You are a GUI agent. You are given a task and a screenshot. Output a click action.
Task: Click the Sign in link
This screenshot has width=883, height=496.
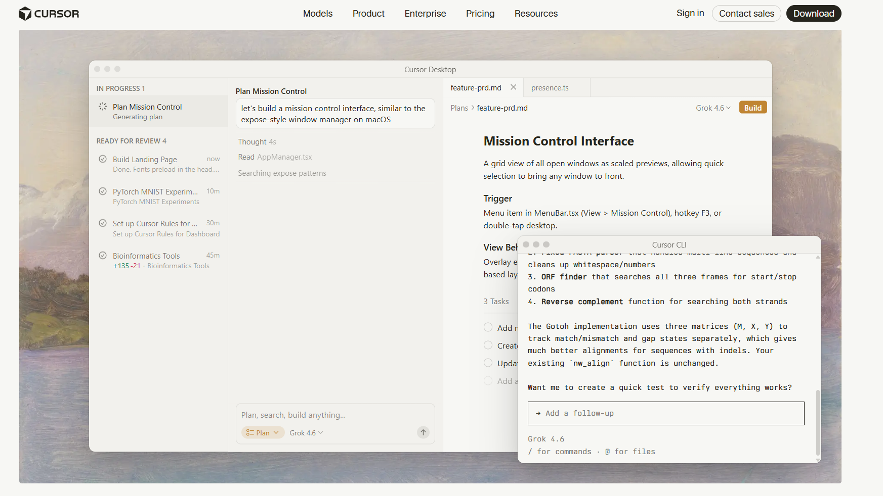pyautogui.click(x=690, y=13)
